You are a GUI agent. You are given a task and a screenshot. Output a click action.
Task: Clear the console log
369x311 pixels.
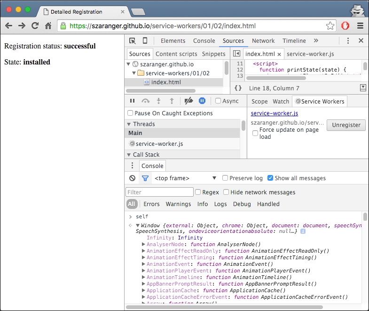pyautogui.click(x=133, y=178)
